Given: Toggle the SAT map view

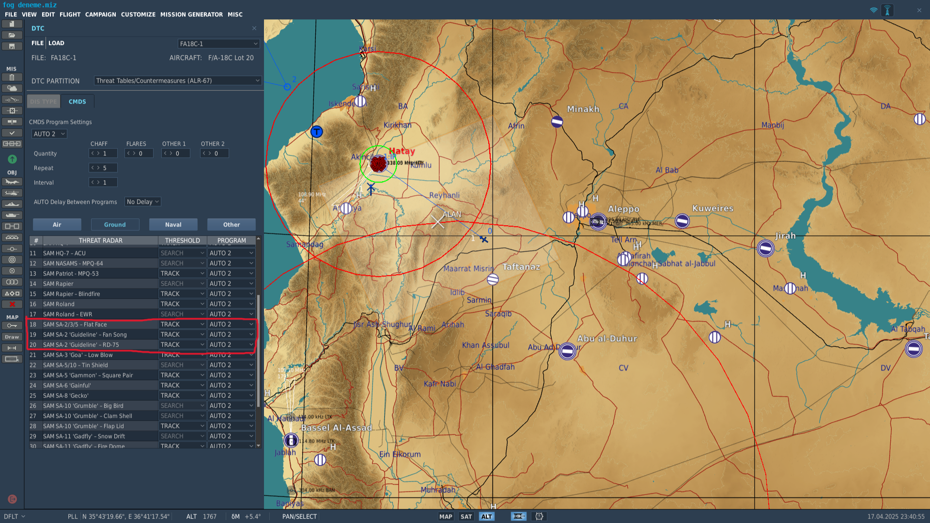Looking at the screenshot, I should [x=466, y=517].
